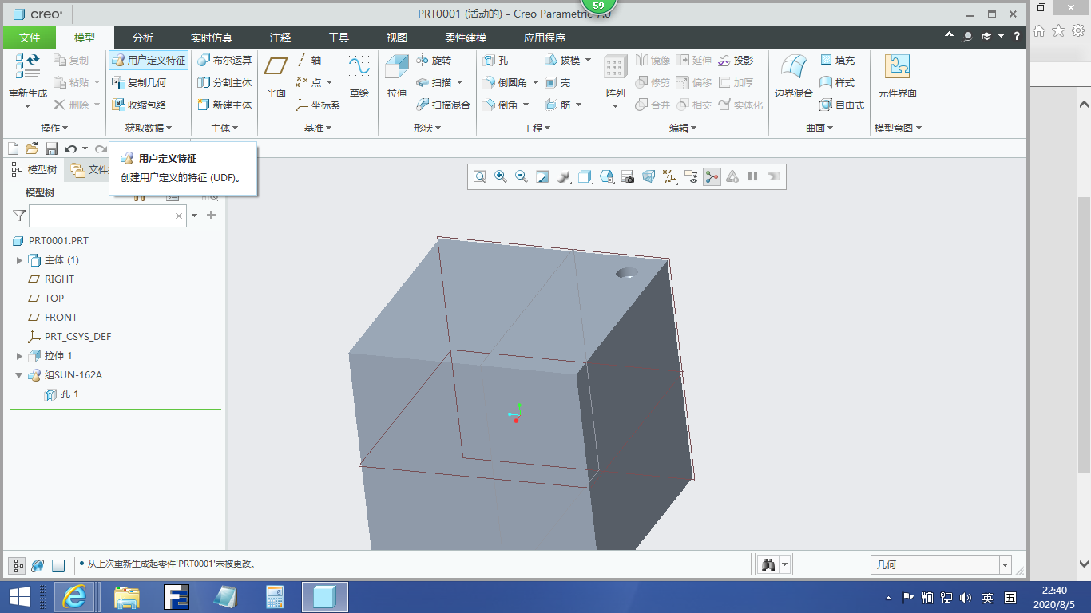The width and height of the screenshot is (1091, 613).
Task: Select the 壳 shell tool
Action: coord(557,82)
